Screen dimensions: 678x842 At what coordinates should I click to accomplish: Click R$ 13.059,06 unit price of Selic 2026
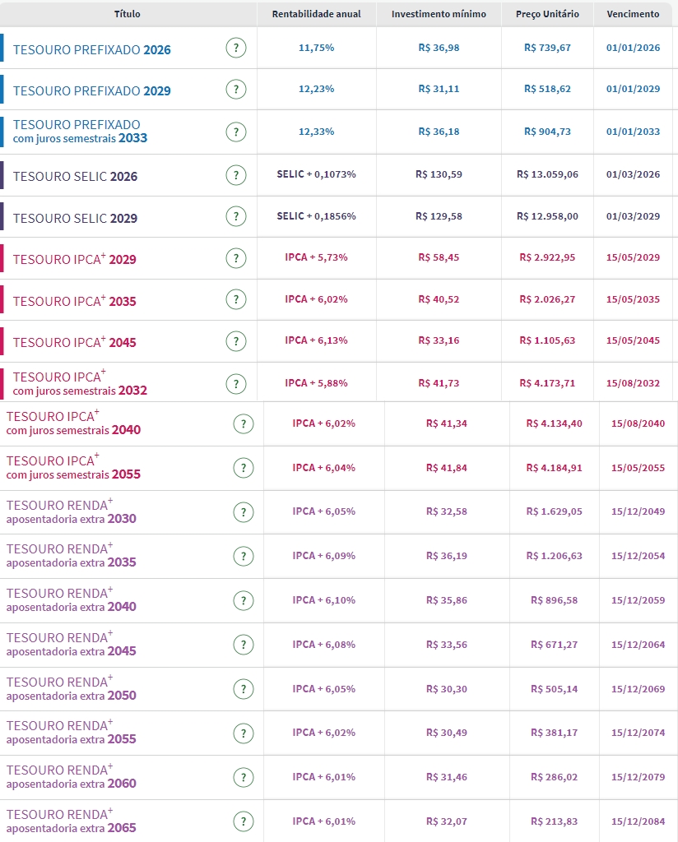pyautogui.click(x=547, y=175)
